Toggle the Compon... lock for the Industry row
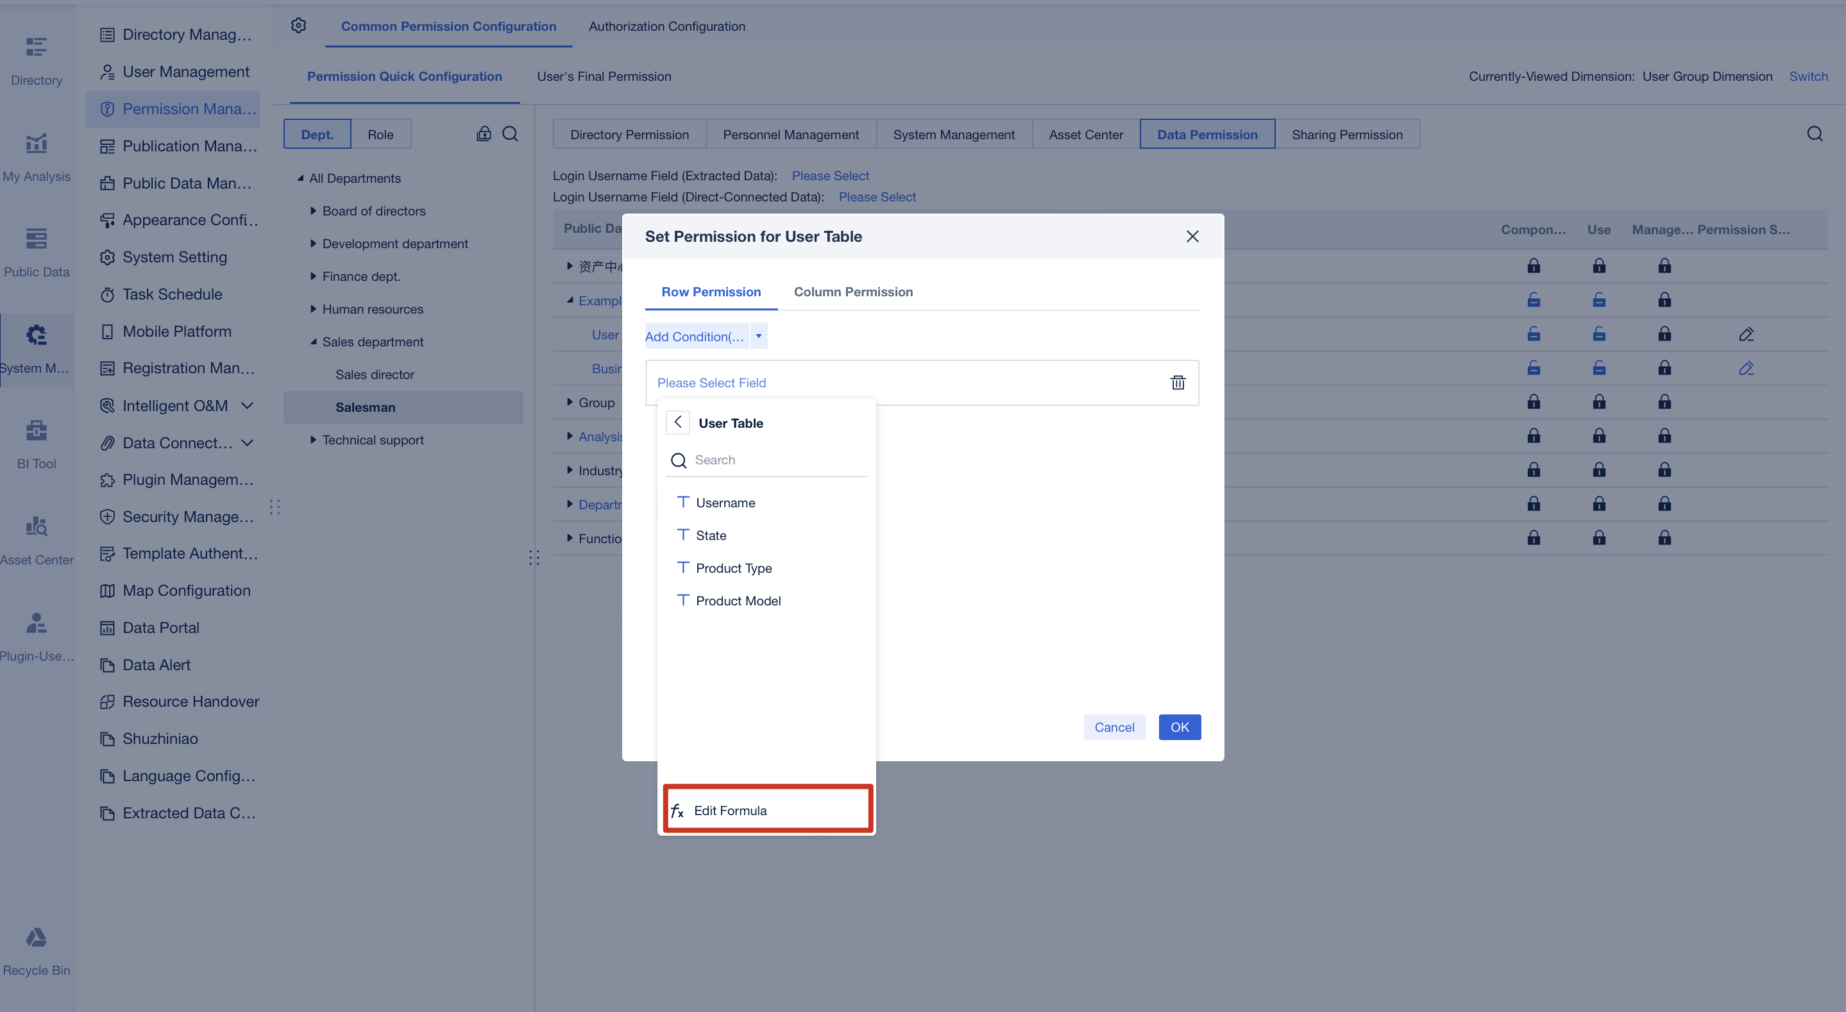 pyautogui.click(x=1533, y=470)
